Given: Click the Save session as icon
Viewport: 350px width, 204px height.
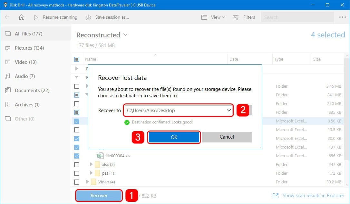Looking at the screenshot, I should pyautogui.click(x=88, y=17).
